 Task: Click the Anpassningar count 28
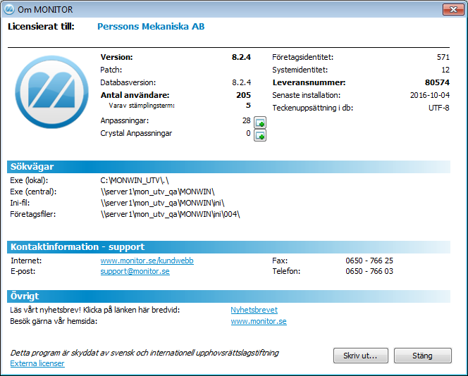click(x=246, y=120)
